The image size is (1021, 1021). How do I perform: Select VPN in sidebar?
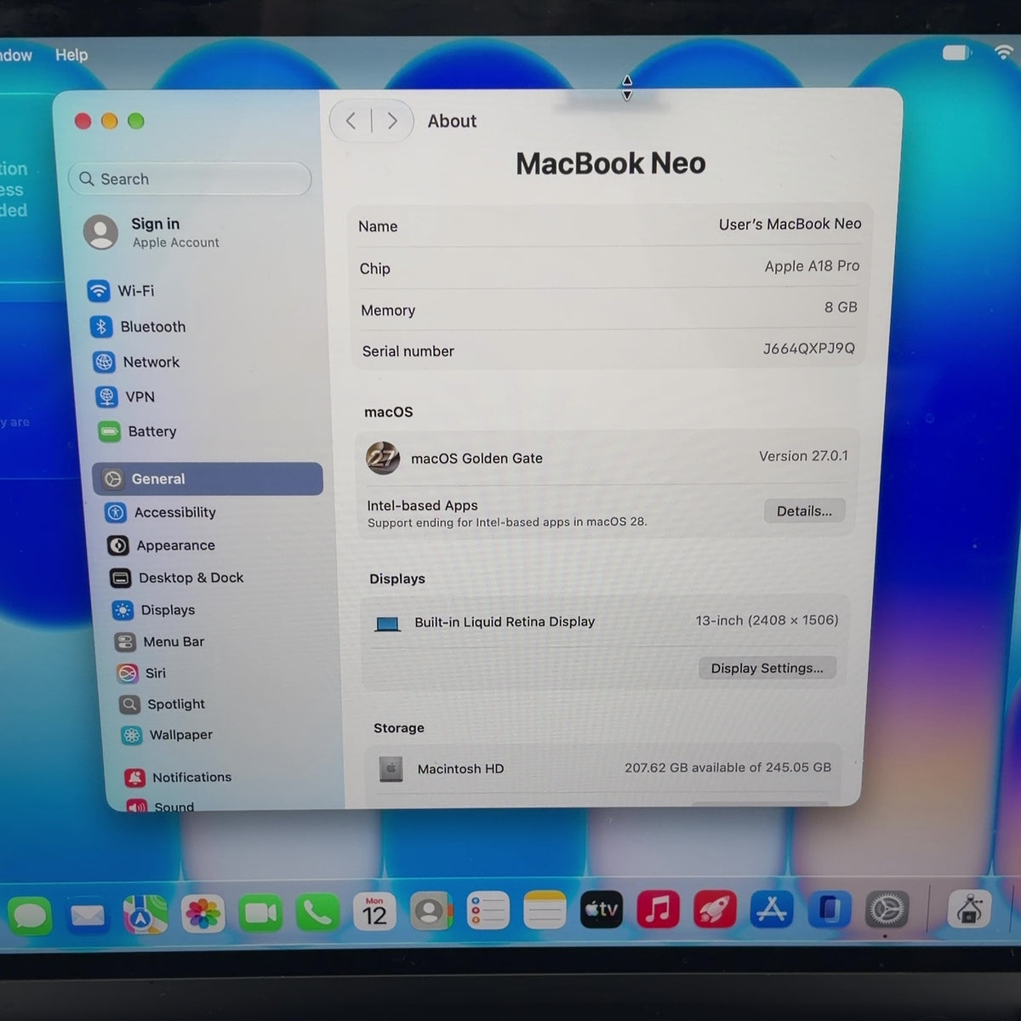click(125, 396)
